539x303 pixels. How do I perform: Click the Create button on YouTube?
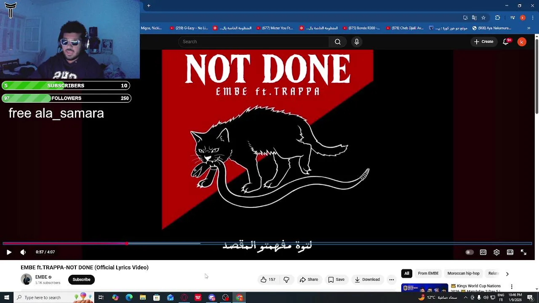click(x=483, y=42)
